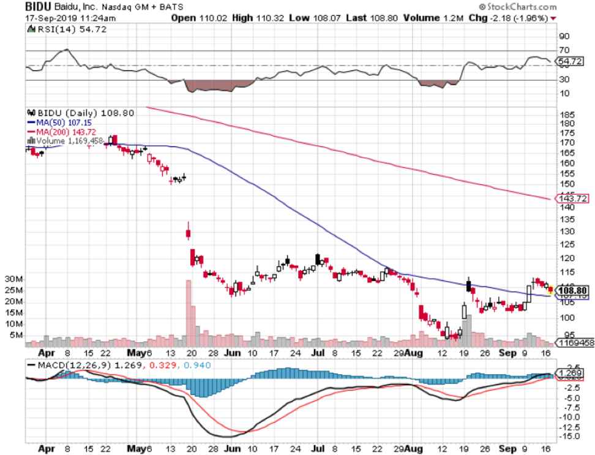Viewport: 595px width, 455px height.
Task: Click the red down arrow after Chg
Action: click(x=553, y=18)
